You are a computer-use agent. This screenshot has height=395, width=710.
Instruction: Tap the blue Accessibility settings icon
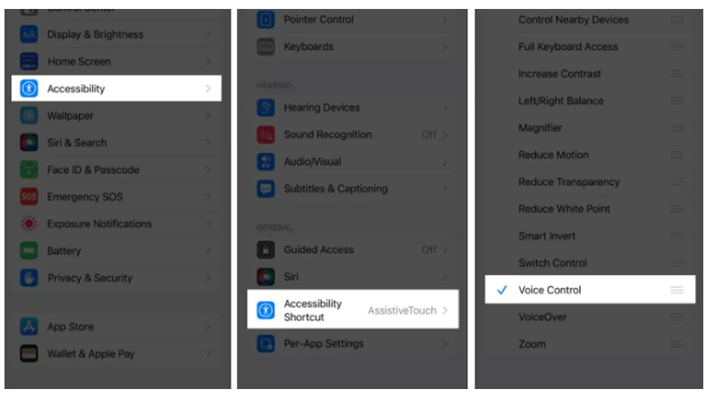pos(29,88)
